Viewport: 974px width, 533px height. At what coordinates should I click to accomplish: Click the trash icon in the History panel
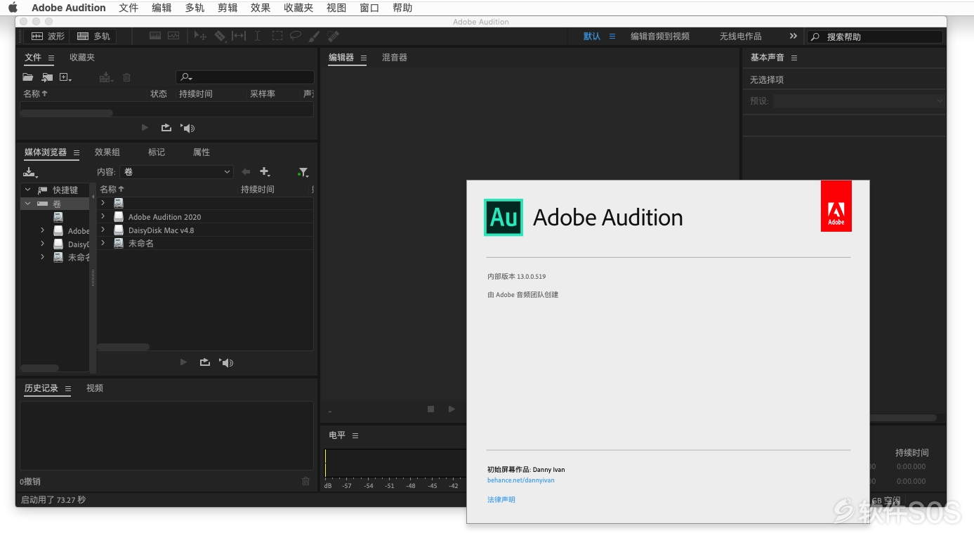305,481
